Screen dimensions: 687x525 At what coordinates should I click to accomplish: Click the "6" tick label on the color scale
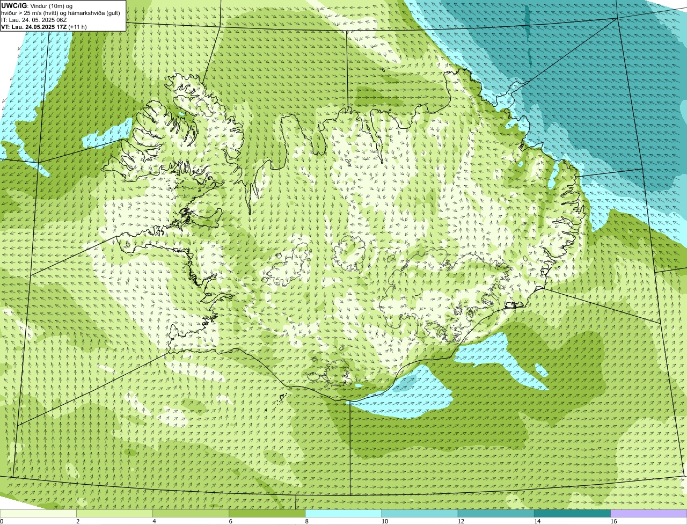tap(230, 521)
